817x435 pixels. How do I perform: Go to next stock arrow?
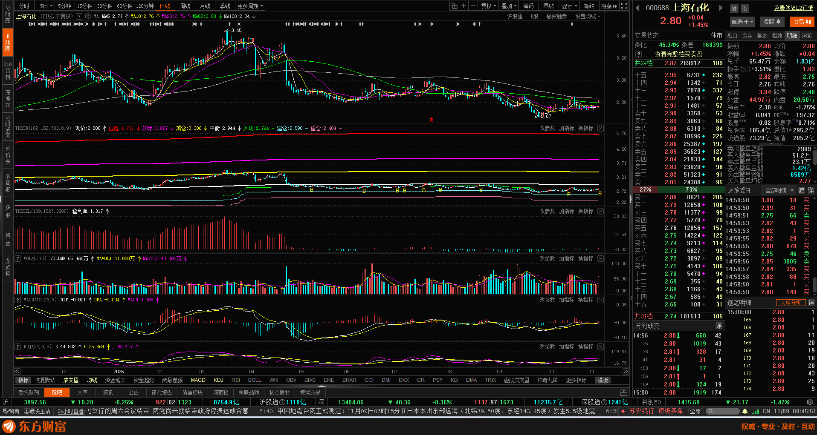(x=721, y=8)
